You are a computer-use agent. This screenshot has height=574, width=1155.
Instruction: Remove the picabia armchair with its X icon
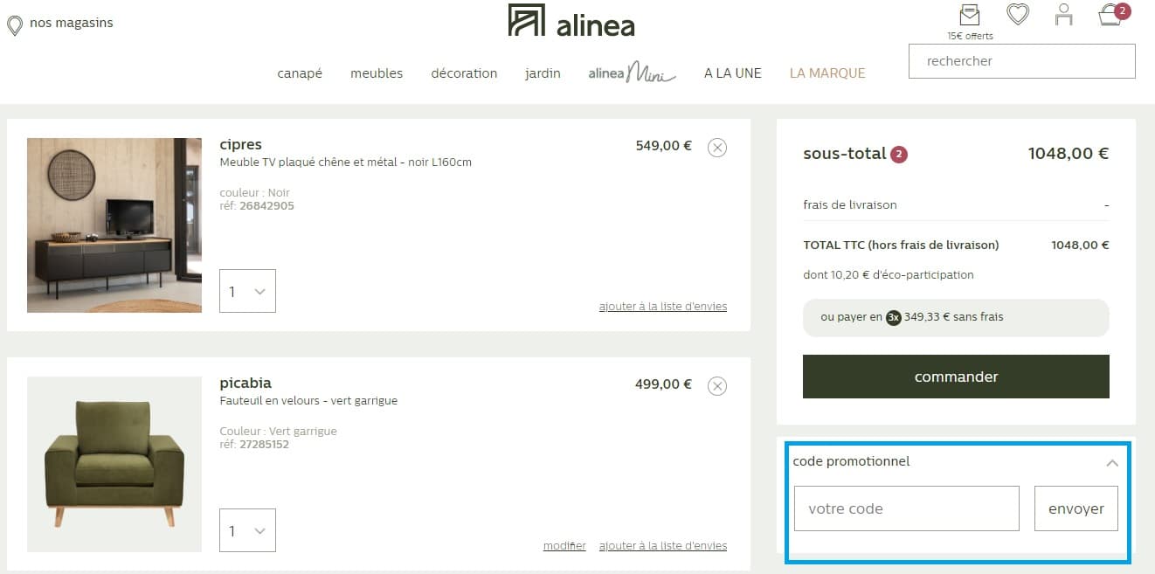(717, 385)
